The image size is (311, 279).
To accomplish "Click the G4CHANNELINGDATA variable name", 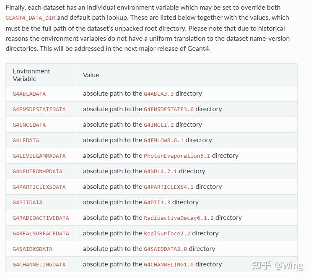I will pos(39,264).
